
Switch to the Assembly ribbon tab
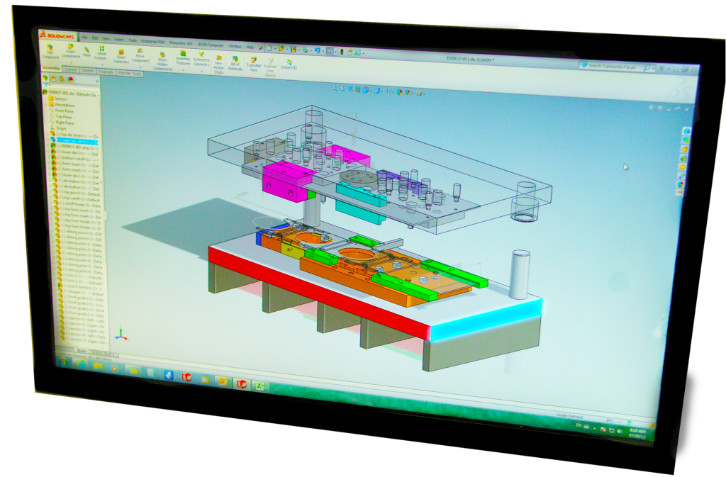[x=51, y=68]
